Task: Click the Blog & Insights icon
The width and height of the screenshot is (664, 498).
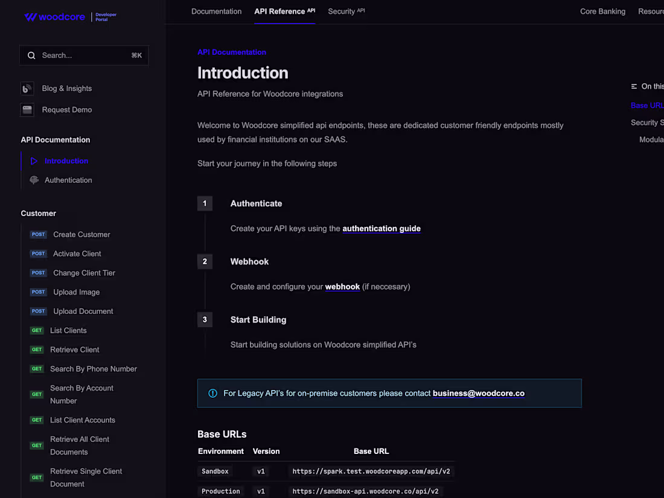Action: (27, 89)
